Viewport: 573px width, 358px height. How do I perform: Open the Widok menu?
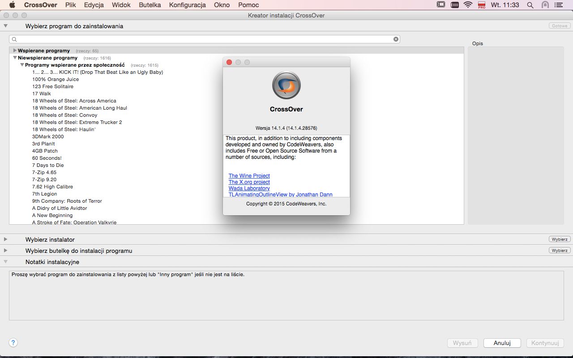(121, 5)
